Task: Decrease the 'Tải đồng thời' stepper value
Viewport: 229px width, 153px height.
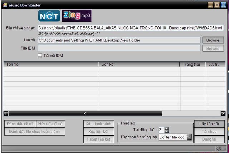Action: pyautogui.click(x=167, y=132)
